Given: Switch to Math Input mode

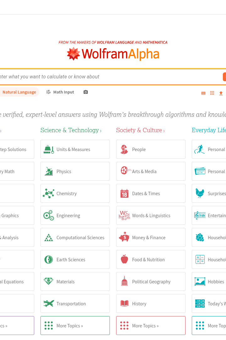Looking at the screenshot, I should 60,92.
